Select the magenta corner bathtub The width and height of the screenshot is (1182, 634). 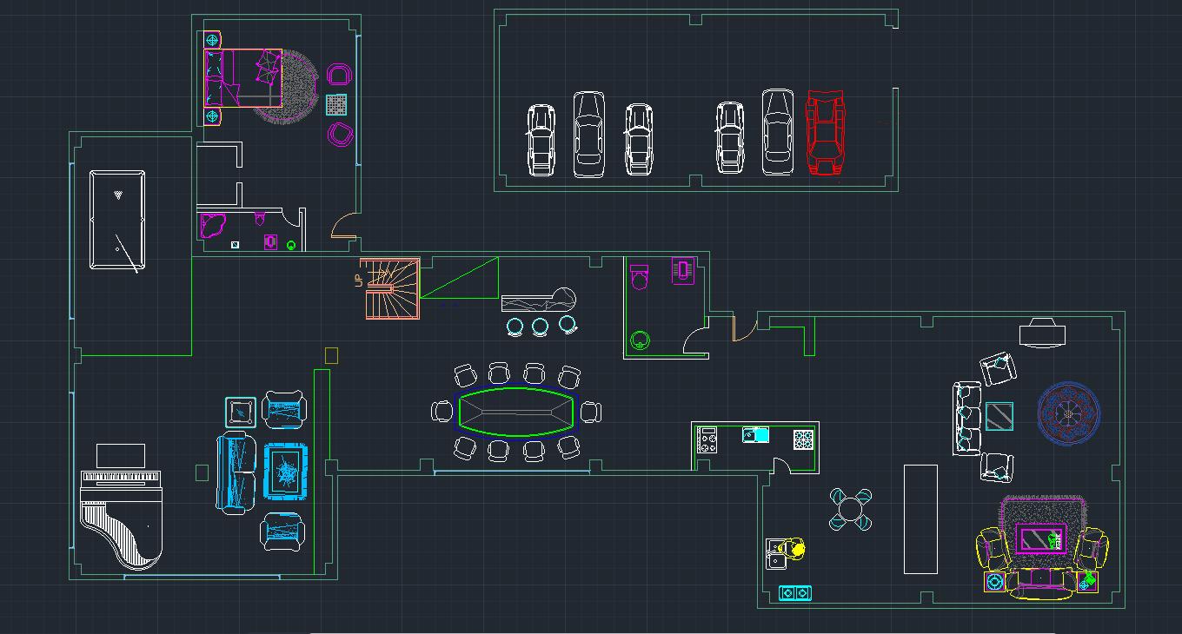pos(212,226)
